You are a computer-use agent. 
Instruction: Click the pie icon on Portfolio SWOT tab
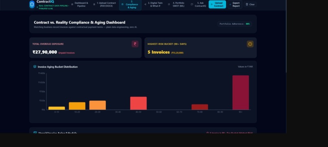pos(169,4)
